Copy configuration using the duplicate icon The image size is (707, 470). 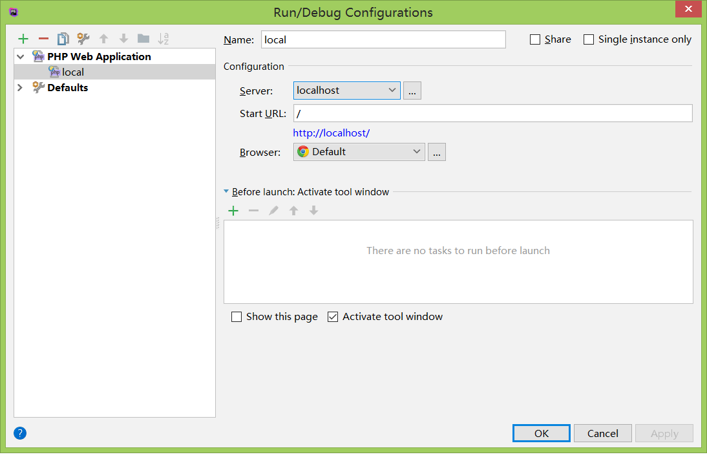pos(63,39)
